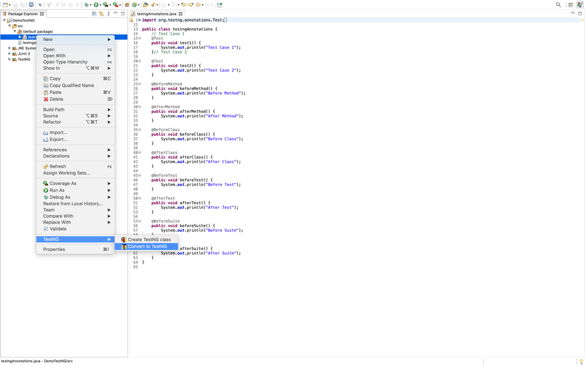The width and height of the screenshot is (585, 366).
Task: Open the New wizard toolbar icon
Action: (5, 5)
